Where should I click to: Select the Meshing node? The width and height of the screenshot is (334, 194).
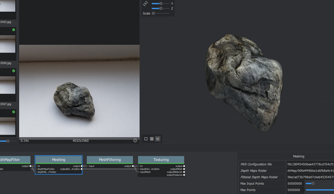(59, 159)
